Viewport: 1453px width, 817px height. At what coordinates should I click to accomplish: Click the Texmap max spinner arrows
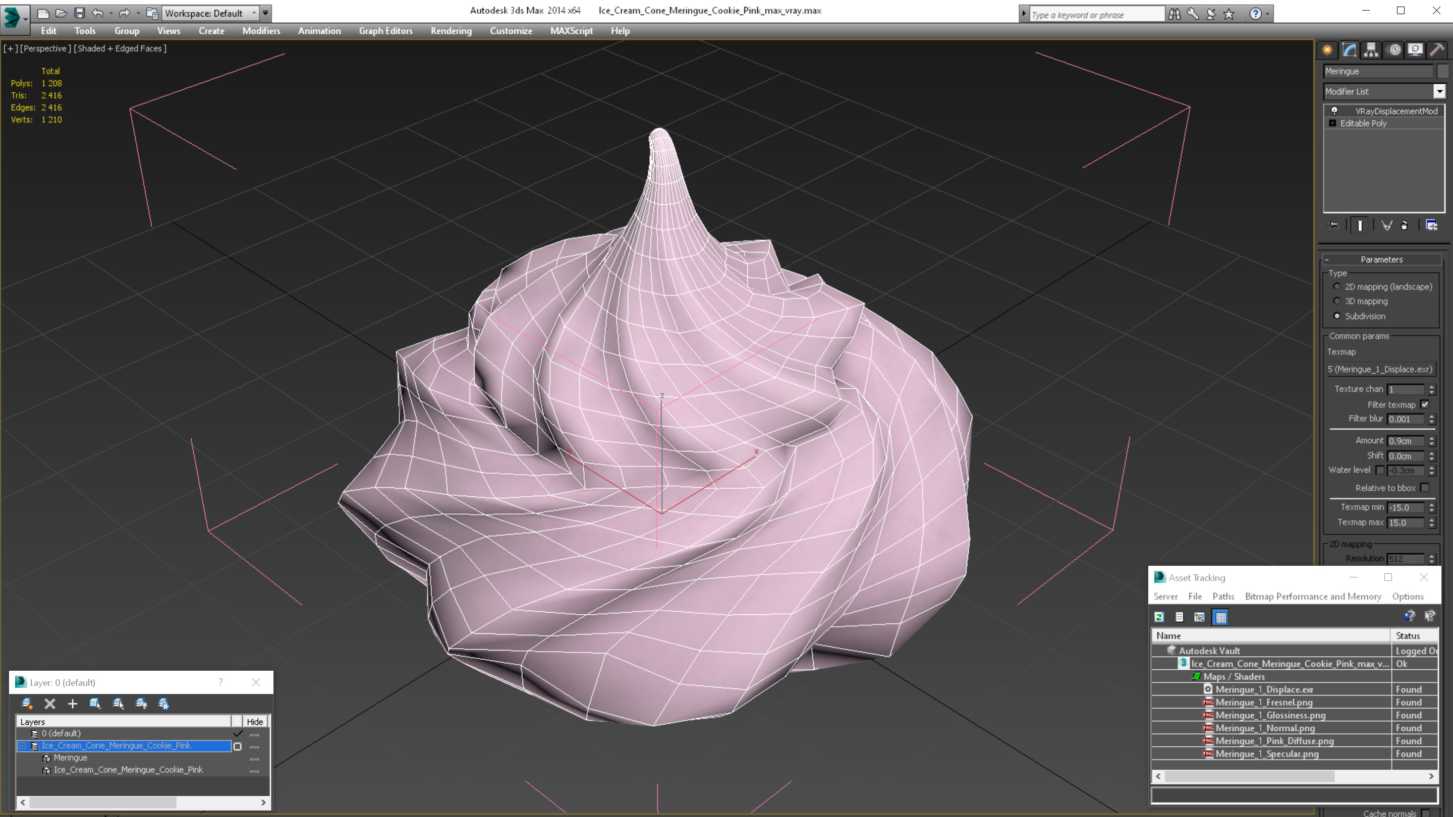[x=1432, y=522]
